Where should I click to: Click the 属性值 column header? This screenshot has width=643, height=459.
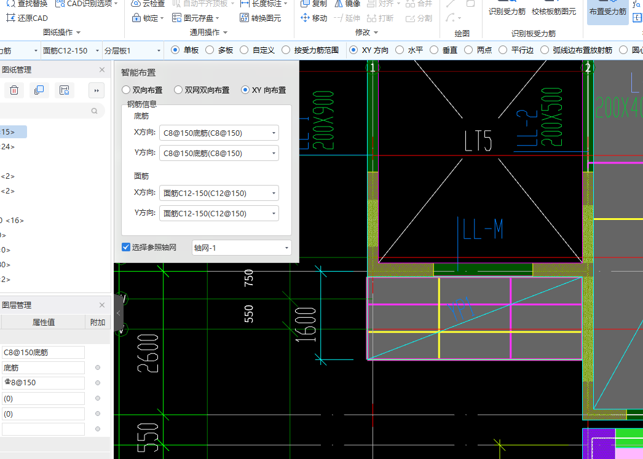[44, 322]
